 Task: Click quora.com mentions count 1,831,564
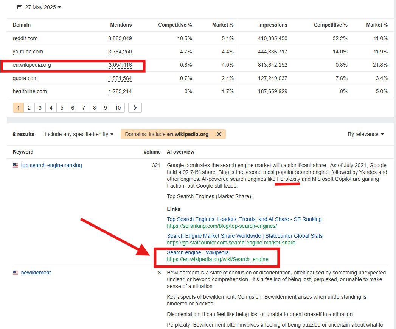click(120, 78)
